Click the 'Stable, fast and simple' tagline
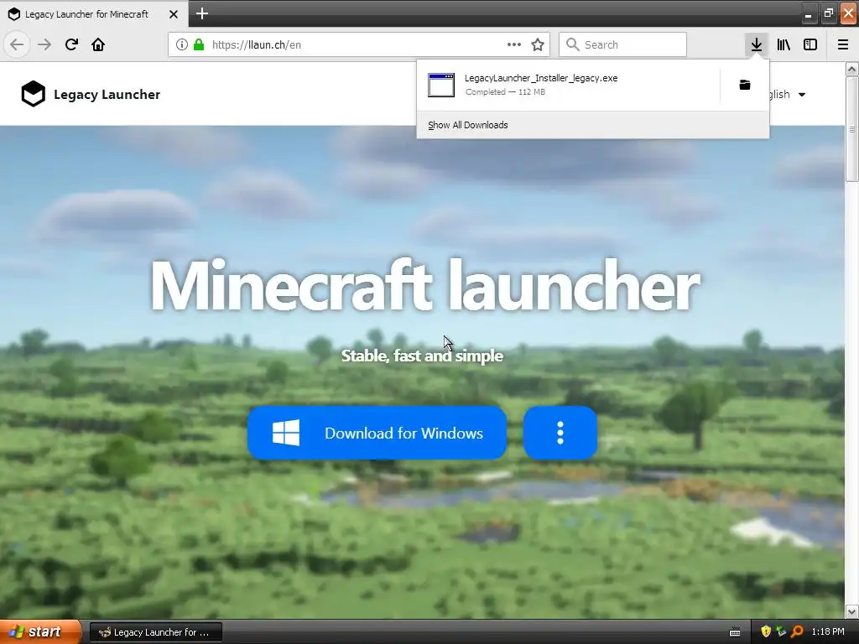 coord(423,356)
